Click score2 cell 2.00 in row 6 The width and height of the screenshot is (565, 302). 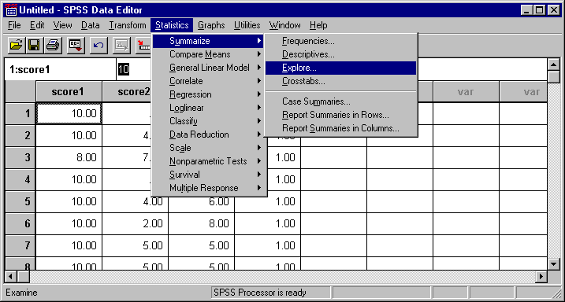pos(135,223)
